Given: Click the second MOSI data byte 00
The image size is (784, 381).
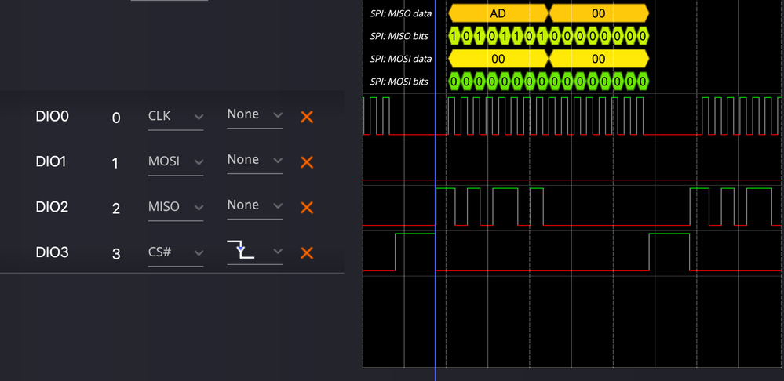Looking at the screenshot, I should click(599, 59).
